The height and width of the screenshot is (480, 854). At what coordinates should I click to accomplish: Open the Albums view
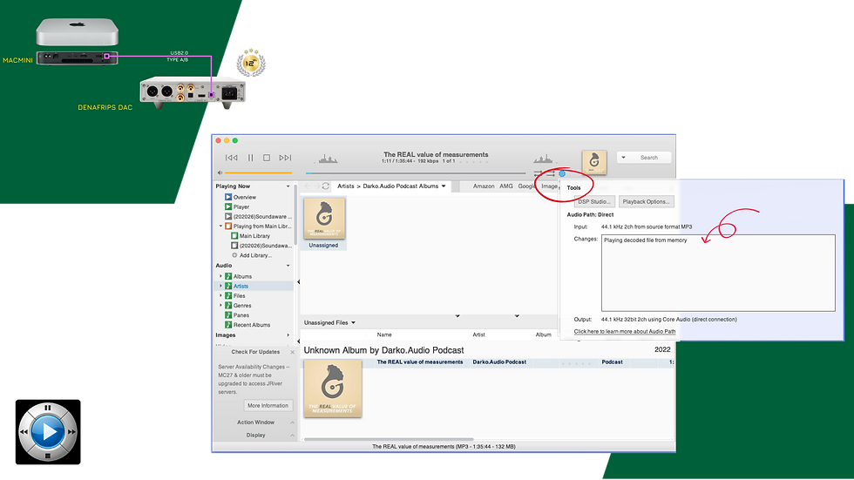[242, 276]
